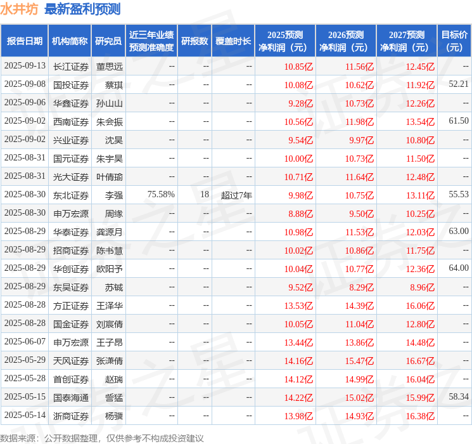Select institution 华鑫证券

point(71,103)
